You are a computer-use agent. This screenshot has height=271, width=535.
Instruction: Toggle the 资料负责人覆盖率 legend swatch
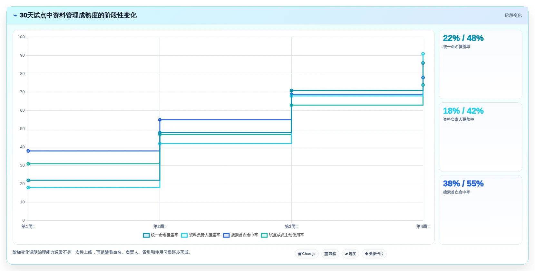click(x=184, y=235)
